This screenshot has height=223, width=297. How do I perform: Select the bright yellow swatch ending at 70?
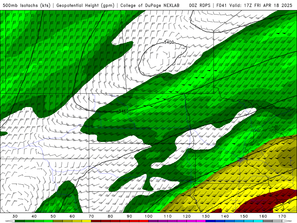[87, 221]
